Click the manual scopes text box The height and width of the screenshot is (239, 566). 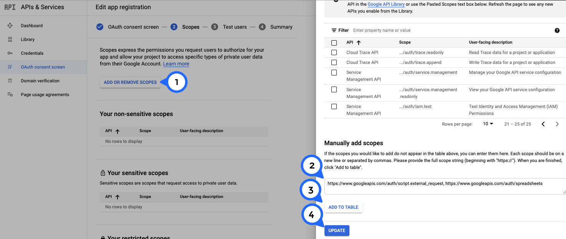(445, 186)
